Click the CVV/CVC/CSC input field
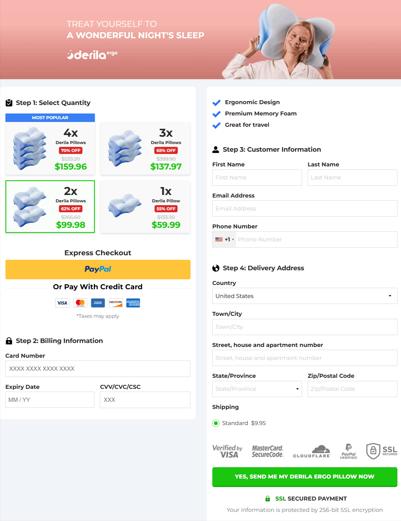Viewport: 401px width, 521px height. coord(145,400)
